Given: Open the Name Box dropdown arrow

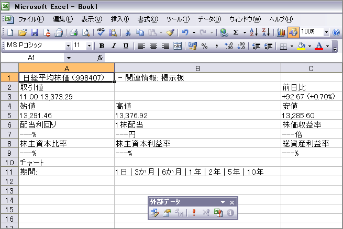Looking at the screenshot, I should coord(69,58).
